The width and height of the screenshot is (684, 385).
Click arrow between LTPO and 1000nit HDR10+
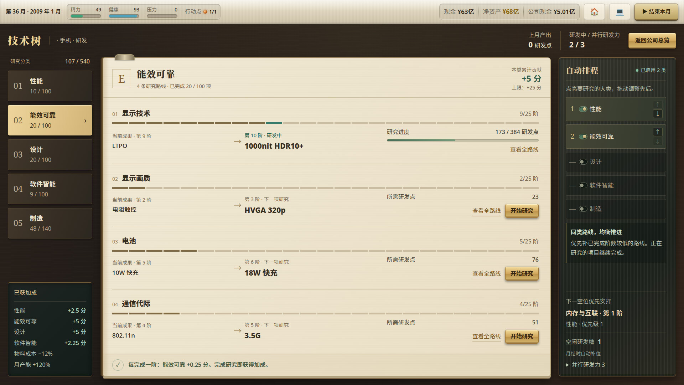coord(238,142)
